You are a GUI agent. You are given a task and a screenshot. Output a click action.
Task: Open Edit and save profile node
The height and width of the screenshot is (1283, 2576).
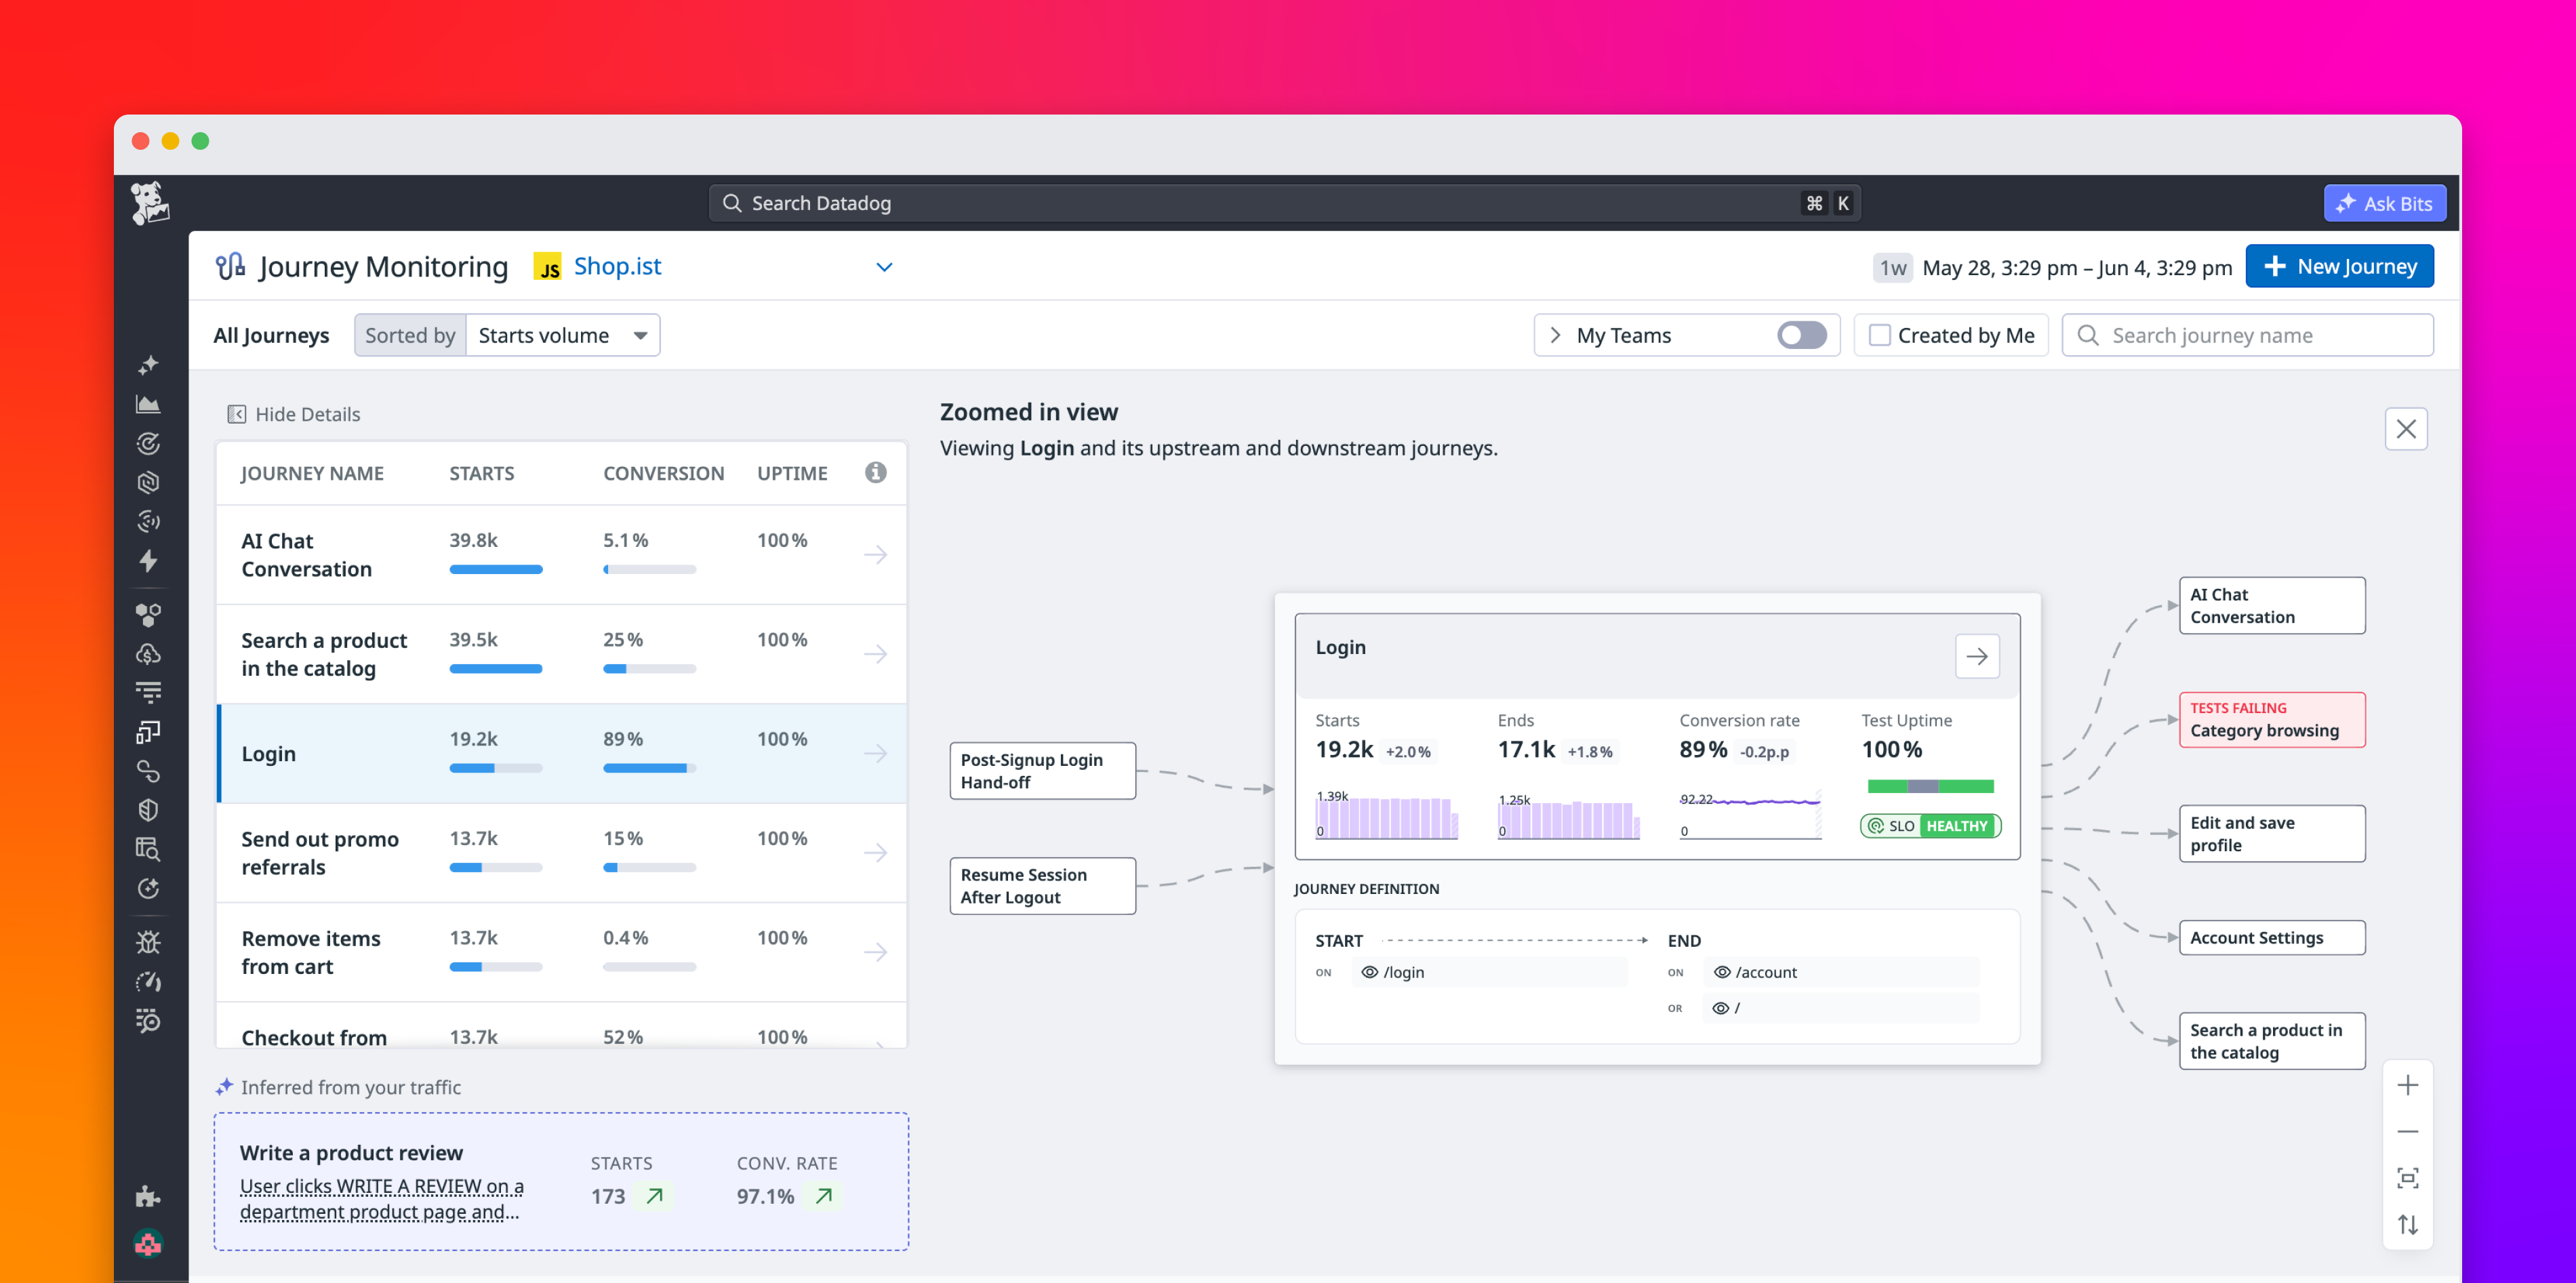click(2271, 834)
